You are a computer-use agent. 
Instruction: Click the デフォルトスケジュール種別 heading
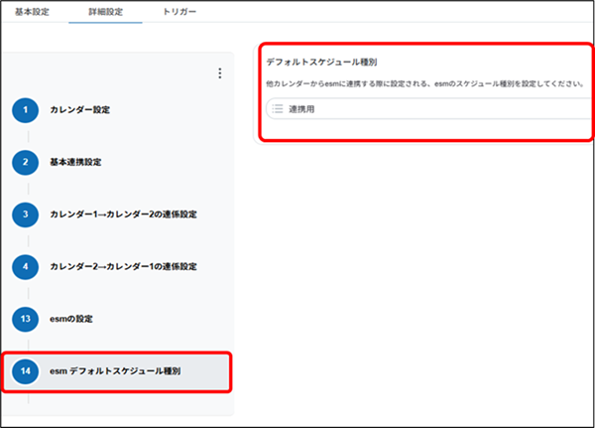320,62
